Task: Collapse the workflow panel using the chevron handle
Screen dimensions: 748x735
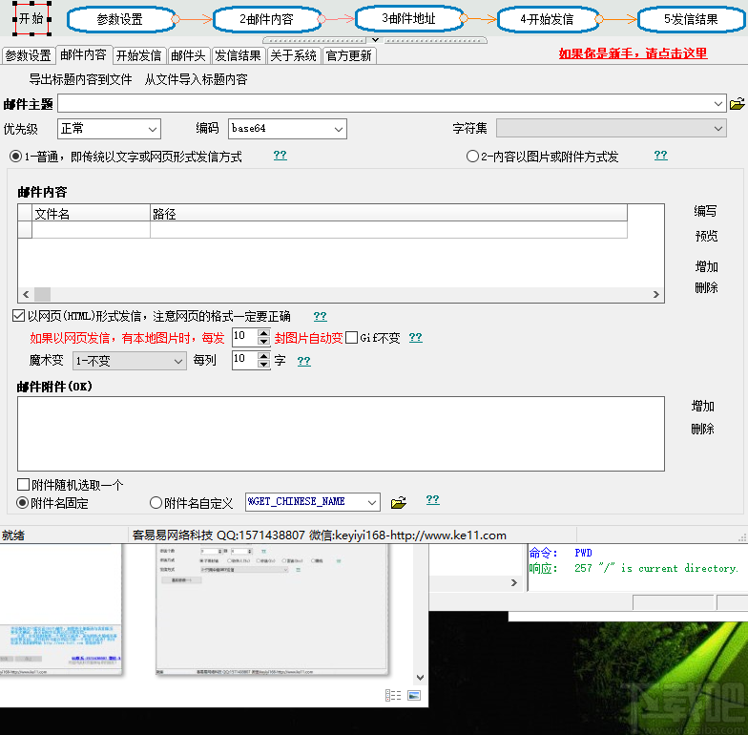Action: coord(376,40)
